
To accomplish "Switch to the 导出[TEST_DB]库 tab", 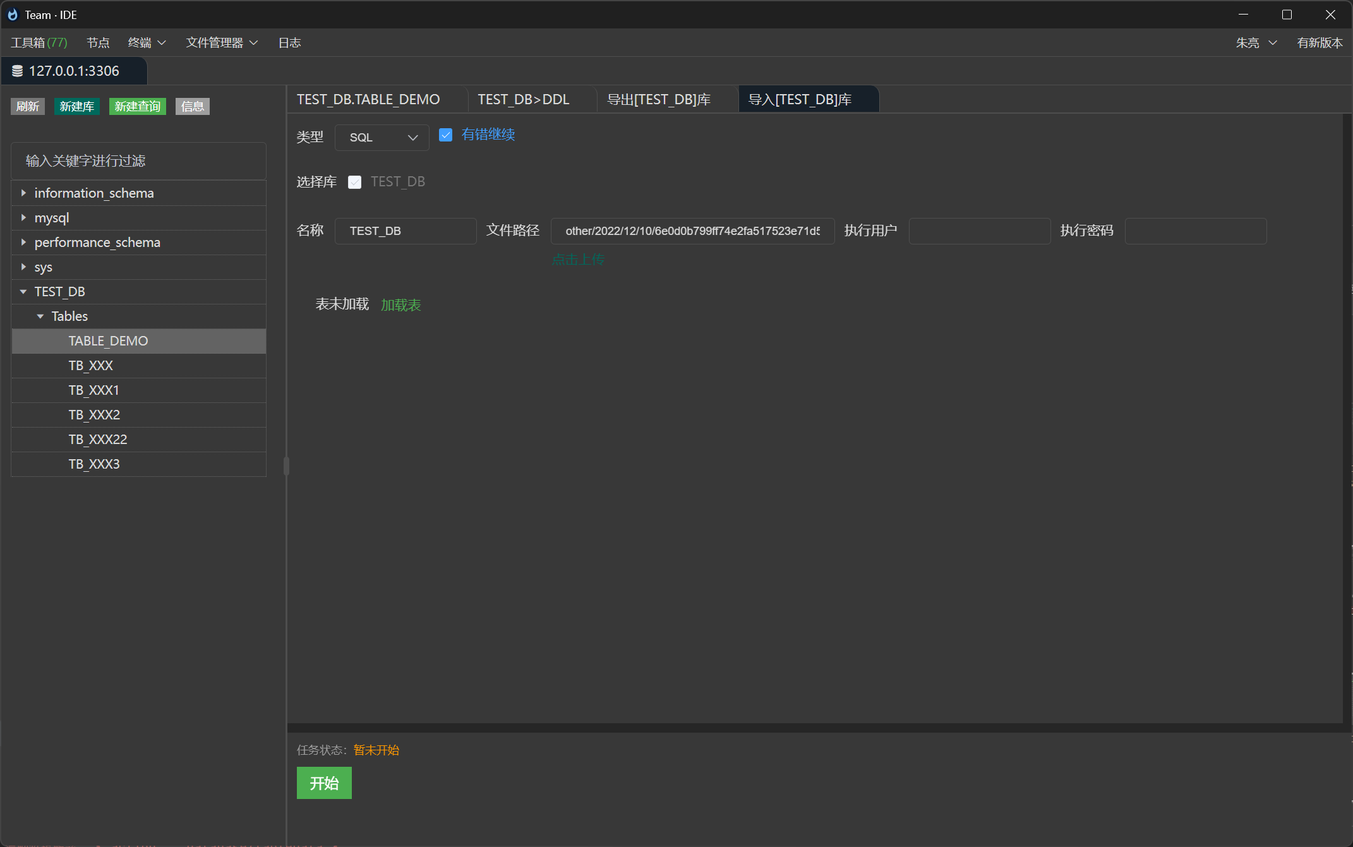I will [x=658, y=99].
